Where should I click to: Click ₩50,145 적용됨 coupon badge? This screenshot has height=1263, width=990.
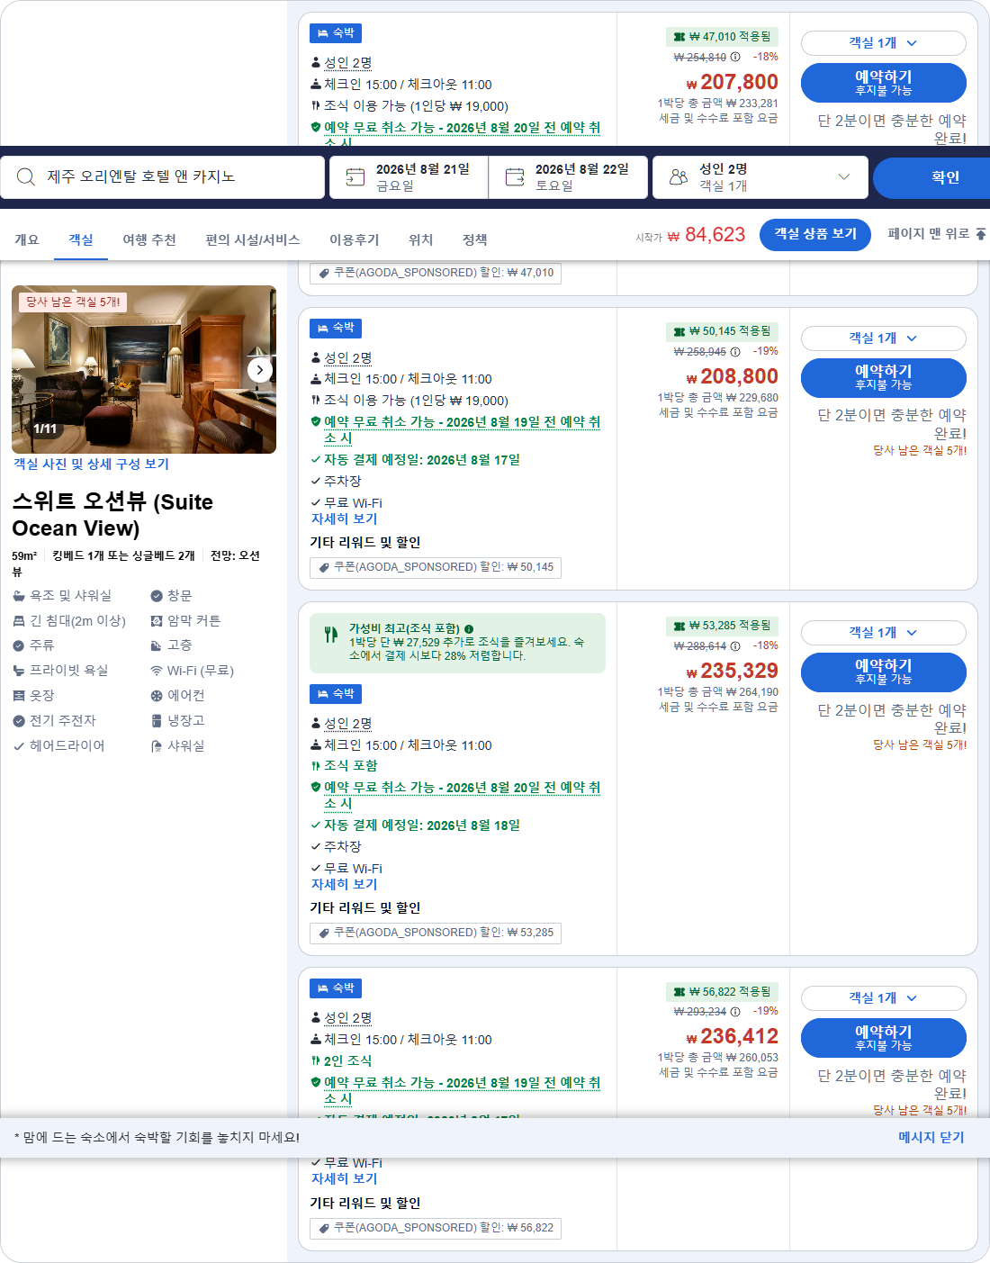click(722, 332)
